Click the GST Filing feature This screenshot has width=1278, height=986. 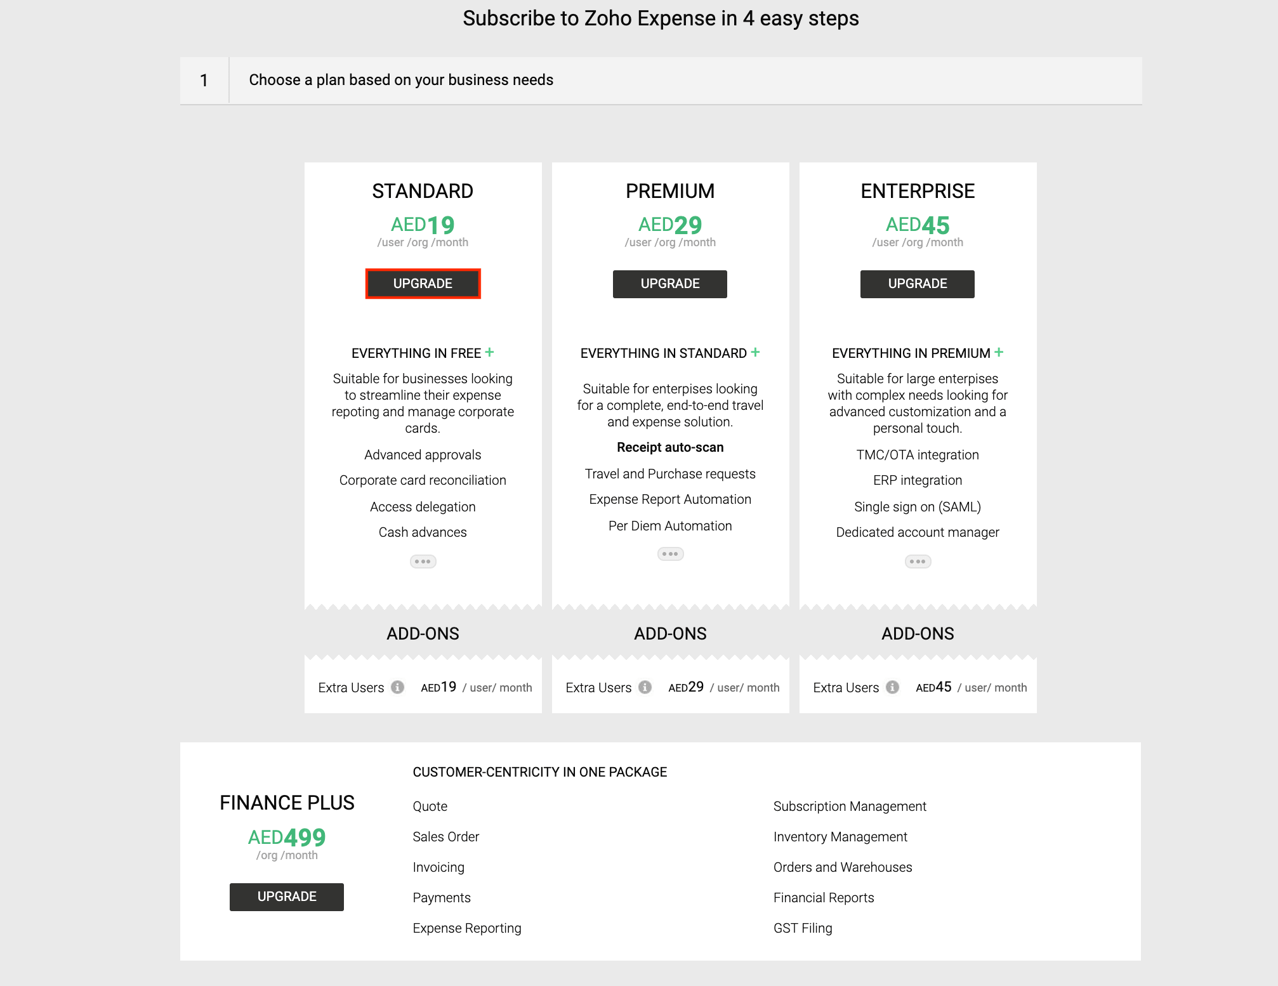pos(803,928)
